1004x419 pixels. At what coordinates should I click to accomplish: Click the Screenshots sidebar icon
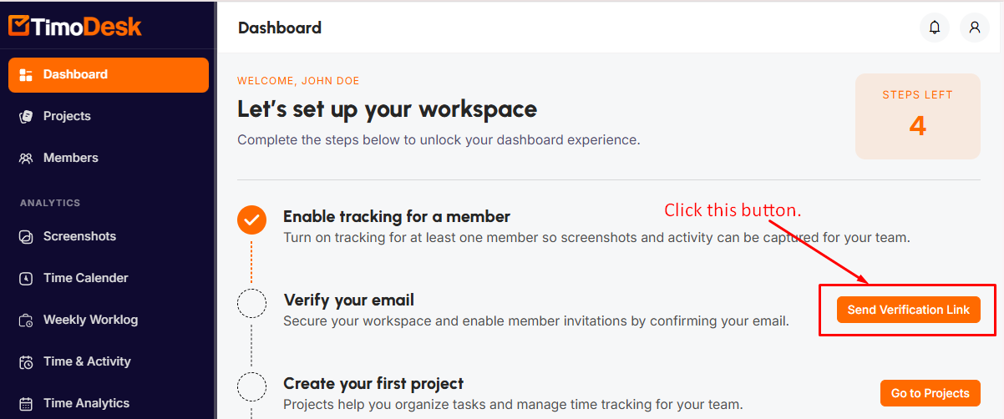pos(26,237)
